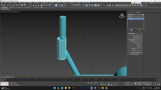Toggle Window/Crossing selection icon
Screen dimensions: 161x90
pyautogui.click(x=30, y=5)
